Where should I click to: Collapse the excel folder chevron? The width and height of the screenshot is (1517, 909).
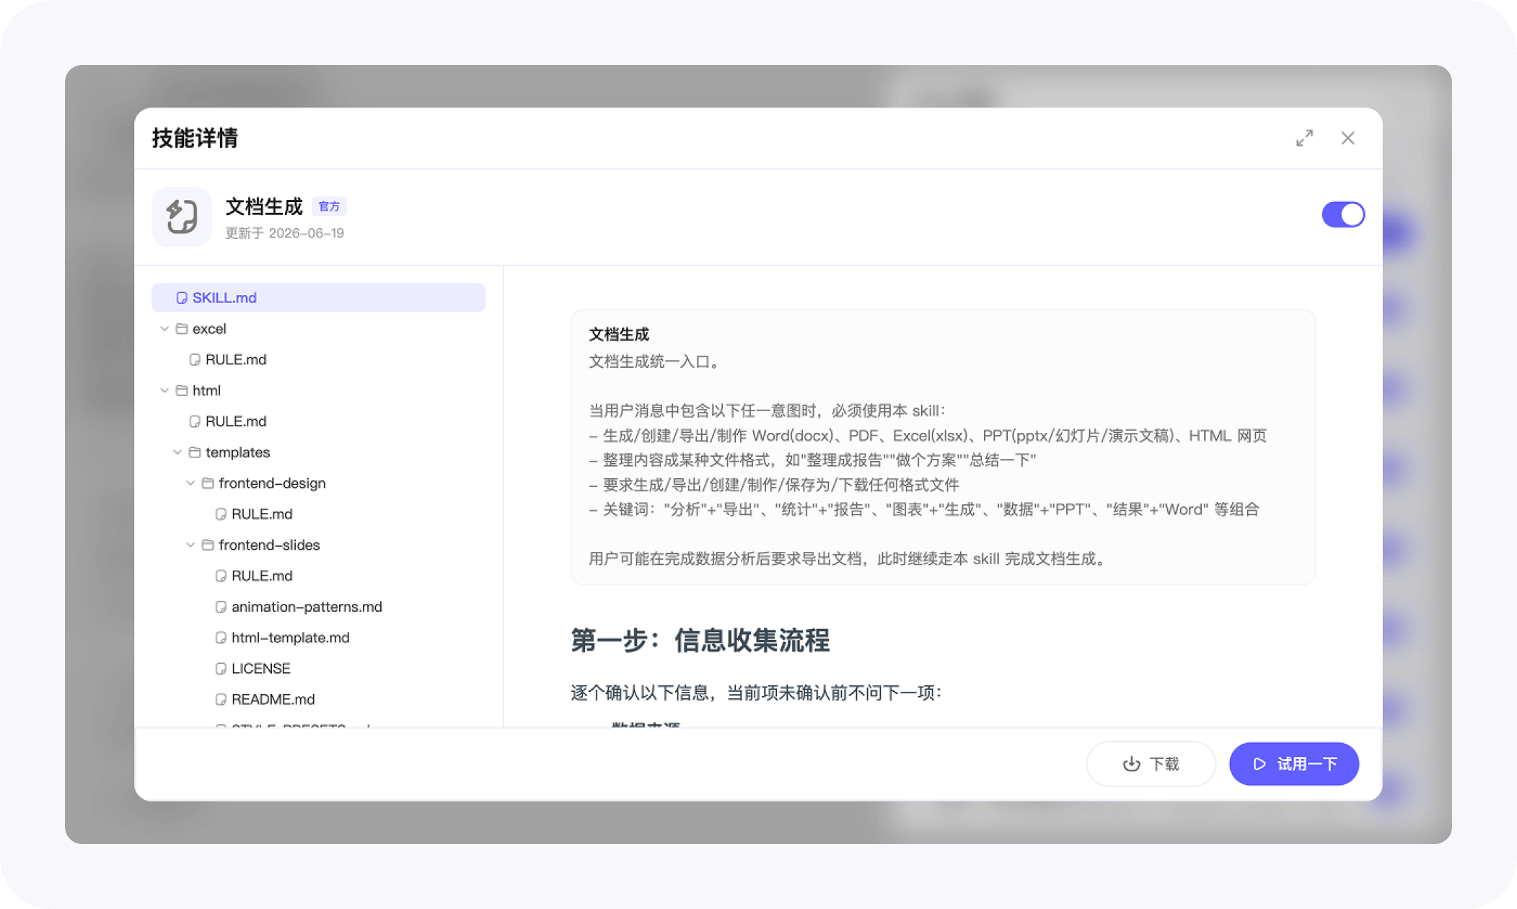pyautogui.click(x=164, y=329)
